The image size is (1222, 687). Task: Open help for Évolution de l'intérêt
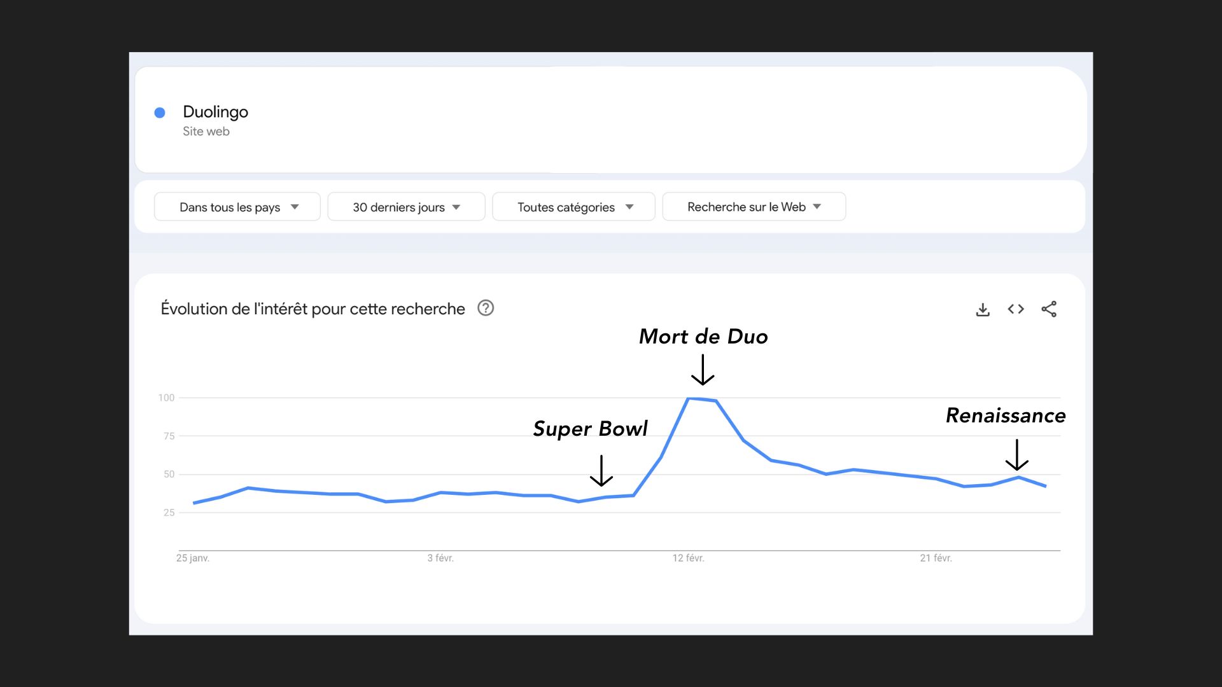pos(486,309)
